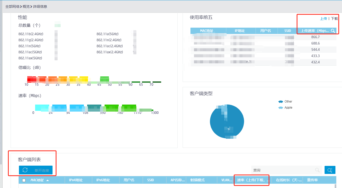This screenshot has height=188, width=342.
Task: Click the Other legend icon
Action: (280, 102)
